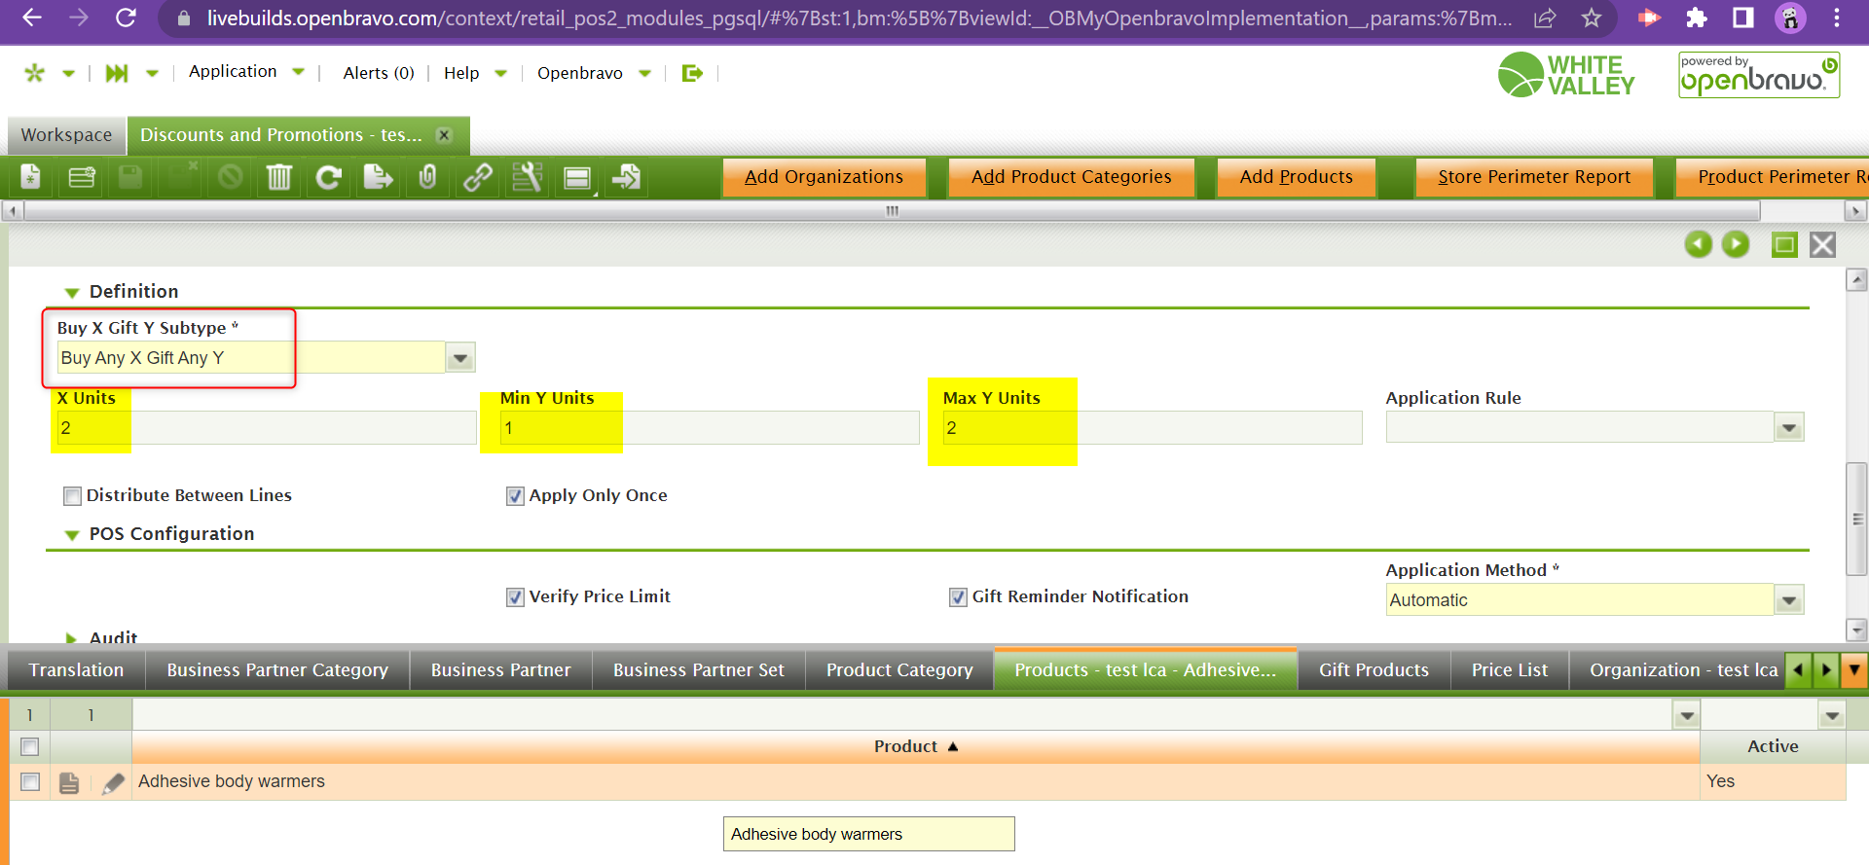Delete the record with the trash icon
1869x865 pixels.
pos(279,177)
